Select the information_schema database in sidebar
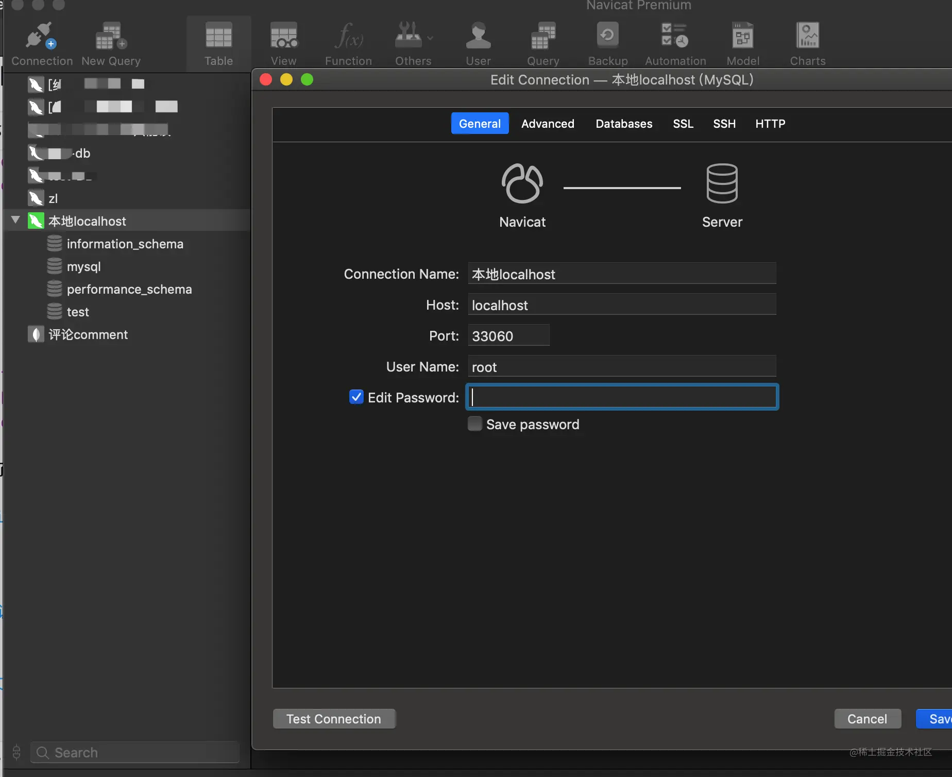Screen dimensions: 952x777 (125, 244)
